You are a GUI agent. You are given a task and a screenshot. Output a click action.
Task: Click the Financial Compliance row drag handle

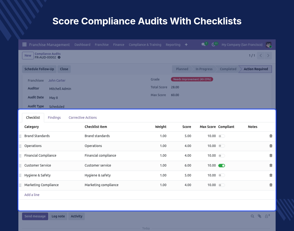(x=20, y=156)
